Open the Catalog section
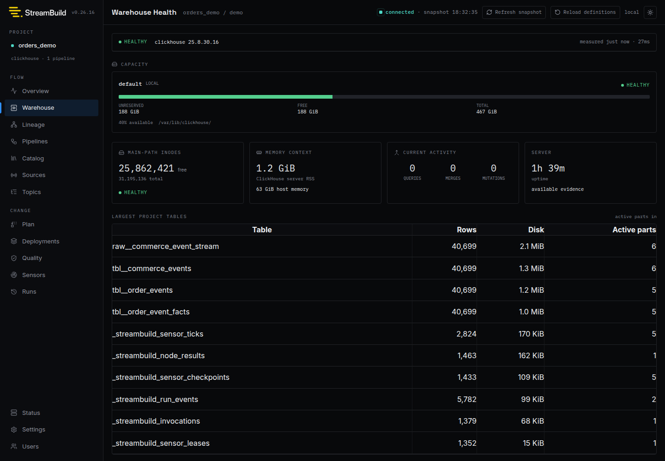 click(x=52, y=158)
